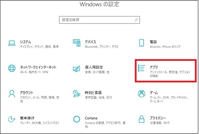This screenshot has height=134, width=199.
Task: Click the 'Android、iPhone のリンク' description
Action: pyautogui.click(x=165, y=47)
